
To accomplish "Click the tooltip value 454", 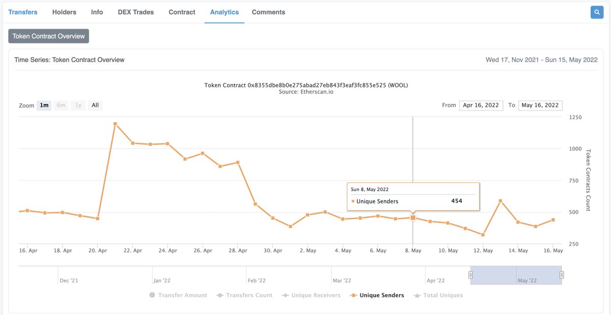I will click(x=457, y=201).
